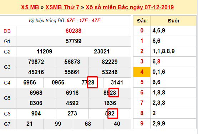Click the boxed 28 in G5 number 8828

tap(114, 93)
